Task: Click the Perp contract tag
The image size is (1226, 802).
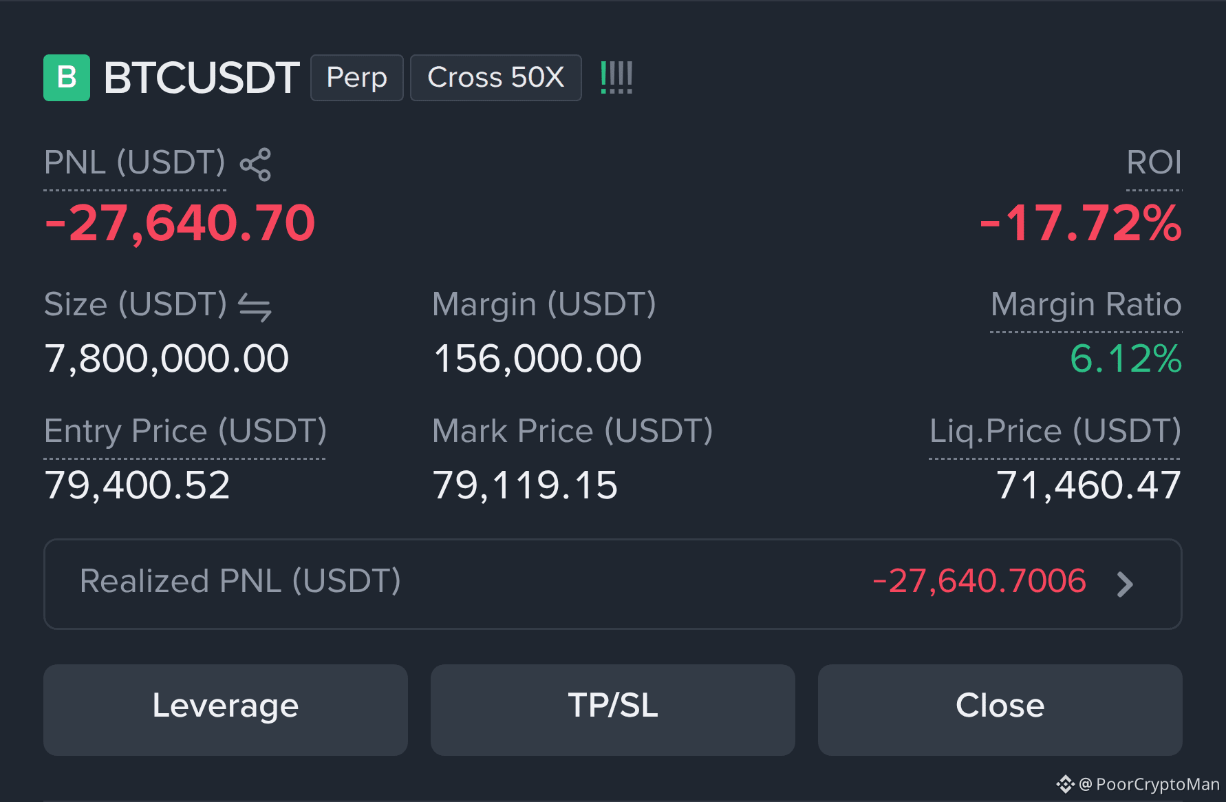Action: [x=357, y=78]
